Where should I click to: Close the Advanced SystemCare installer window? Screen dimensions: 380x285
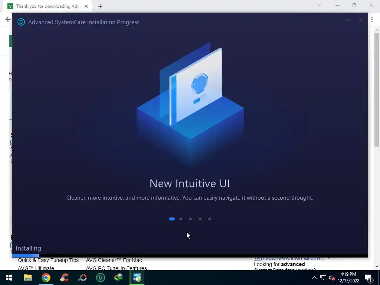pyautogui.click(x=361, y=20)
